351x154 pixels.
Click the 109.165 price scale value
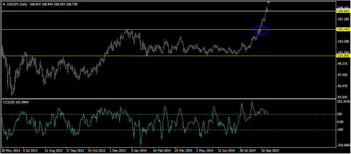tap(344, 8)
